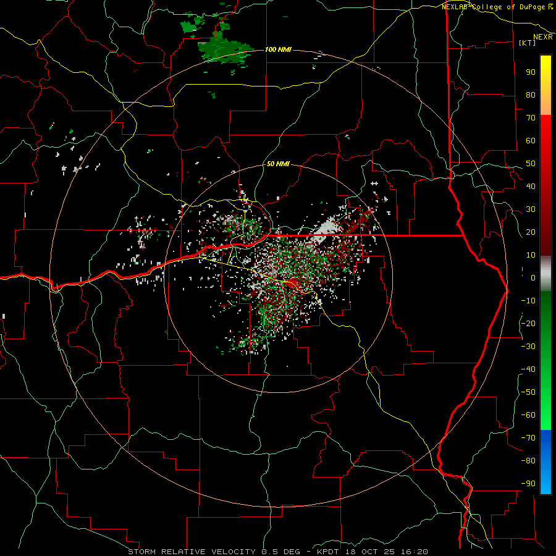Click "STORM RELATIVE VELOCITY" in the footer

click(192, 552)
